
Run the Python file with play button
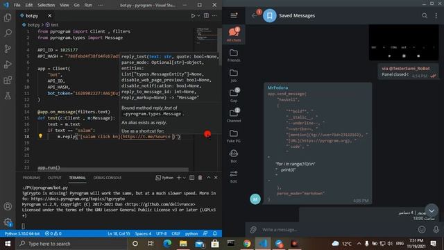coord(193,15)
